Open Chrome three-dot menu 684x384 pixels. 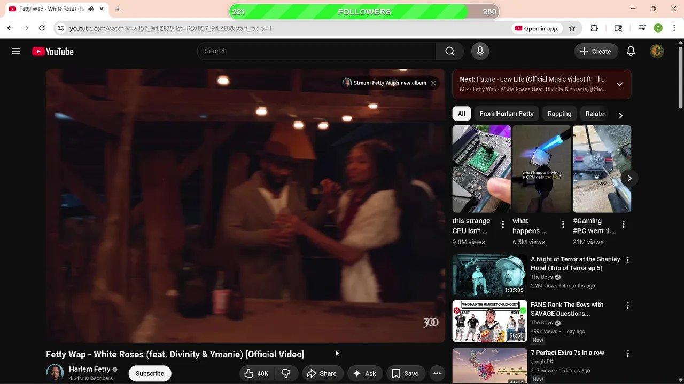pos(674,28)
